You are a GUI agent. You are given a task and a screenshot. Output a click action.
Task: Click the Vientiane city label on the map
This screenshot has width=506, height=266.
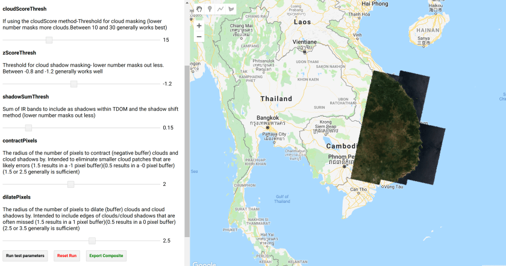(x=304, y=42)
